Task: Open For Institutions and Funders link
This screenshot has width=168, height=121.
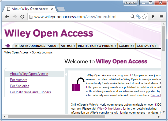Action: [31, 92]
